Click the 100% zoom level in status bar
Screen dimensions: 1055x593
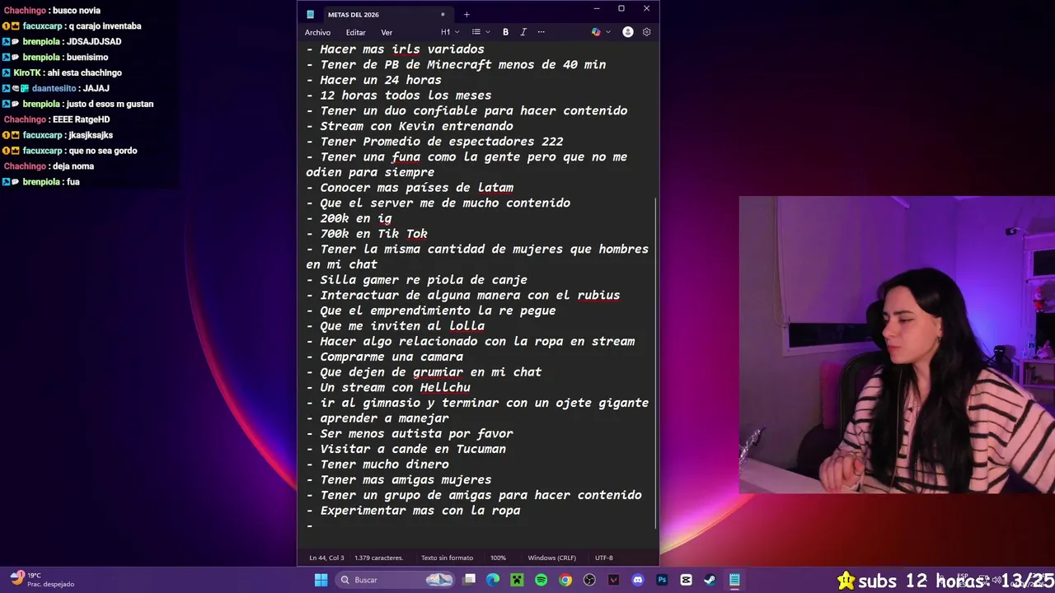tap(499, 558)
